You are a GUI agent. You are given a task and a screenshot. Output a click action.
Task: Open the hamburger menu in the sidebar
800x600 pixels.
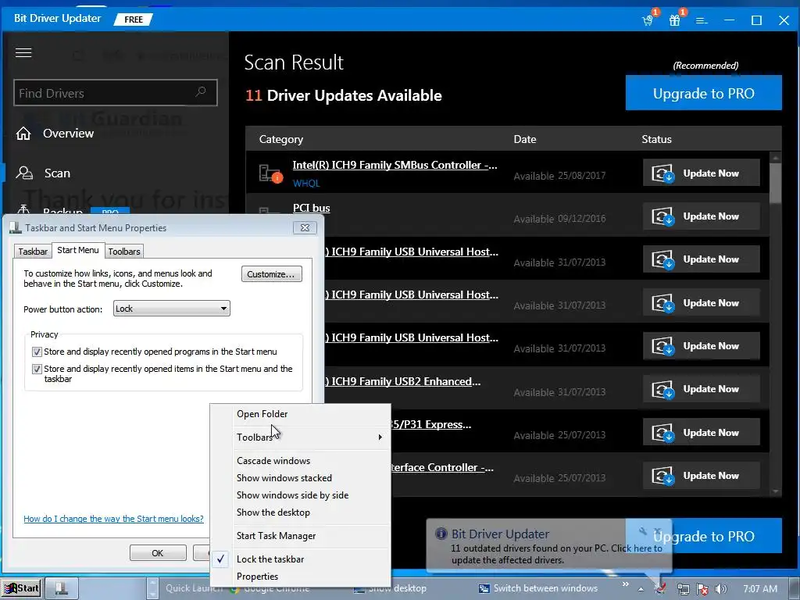pyautogui.click(x=23, y=52)
